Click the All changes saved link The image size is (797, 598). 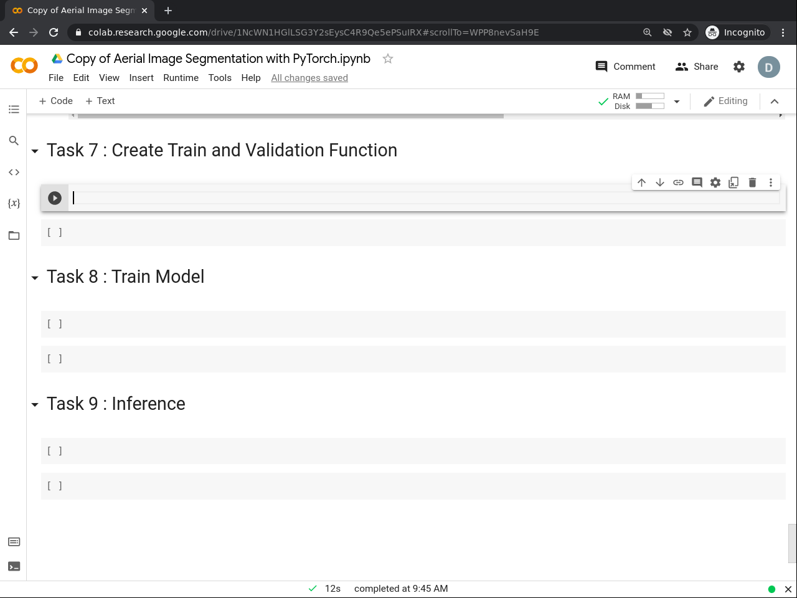(x=309, y=78)
